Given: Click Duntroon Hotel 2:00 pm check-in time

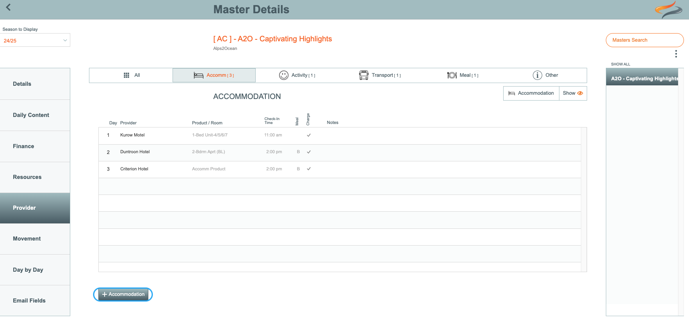Looking at the screenshot, I should click(274, 152).
